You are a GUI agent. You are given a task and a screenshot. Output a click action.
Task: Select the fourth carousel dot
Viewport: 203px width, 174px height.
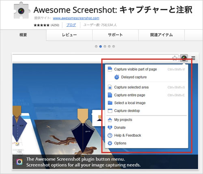(x=109, y=47)
